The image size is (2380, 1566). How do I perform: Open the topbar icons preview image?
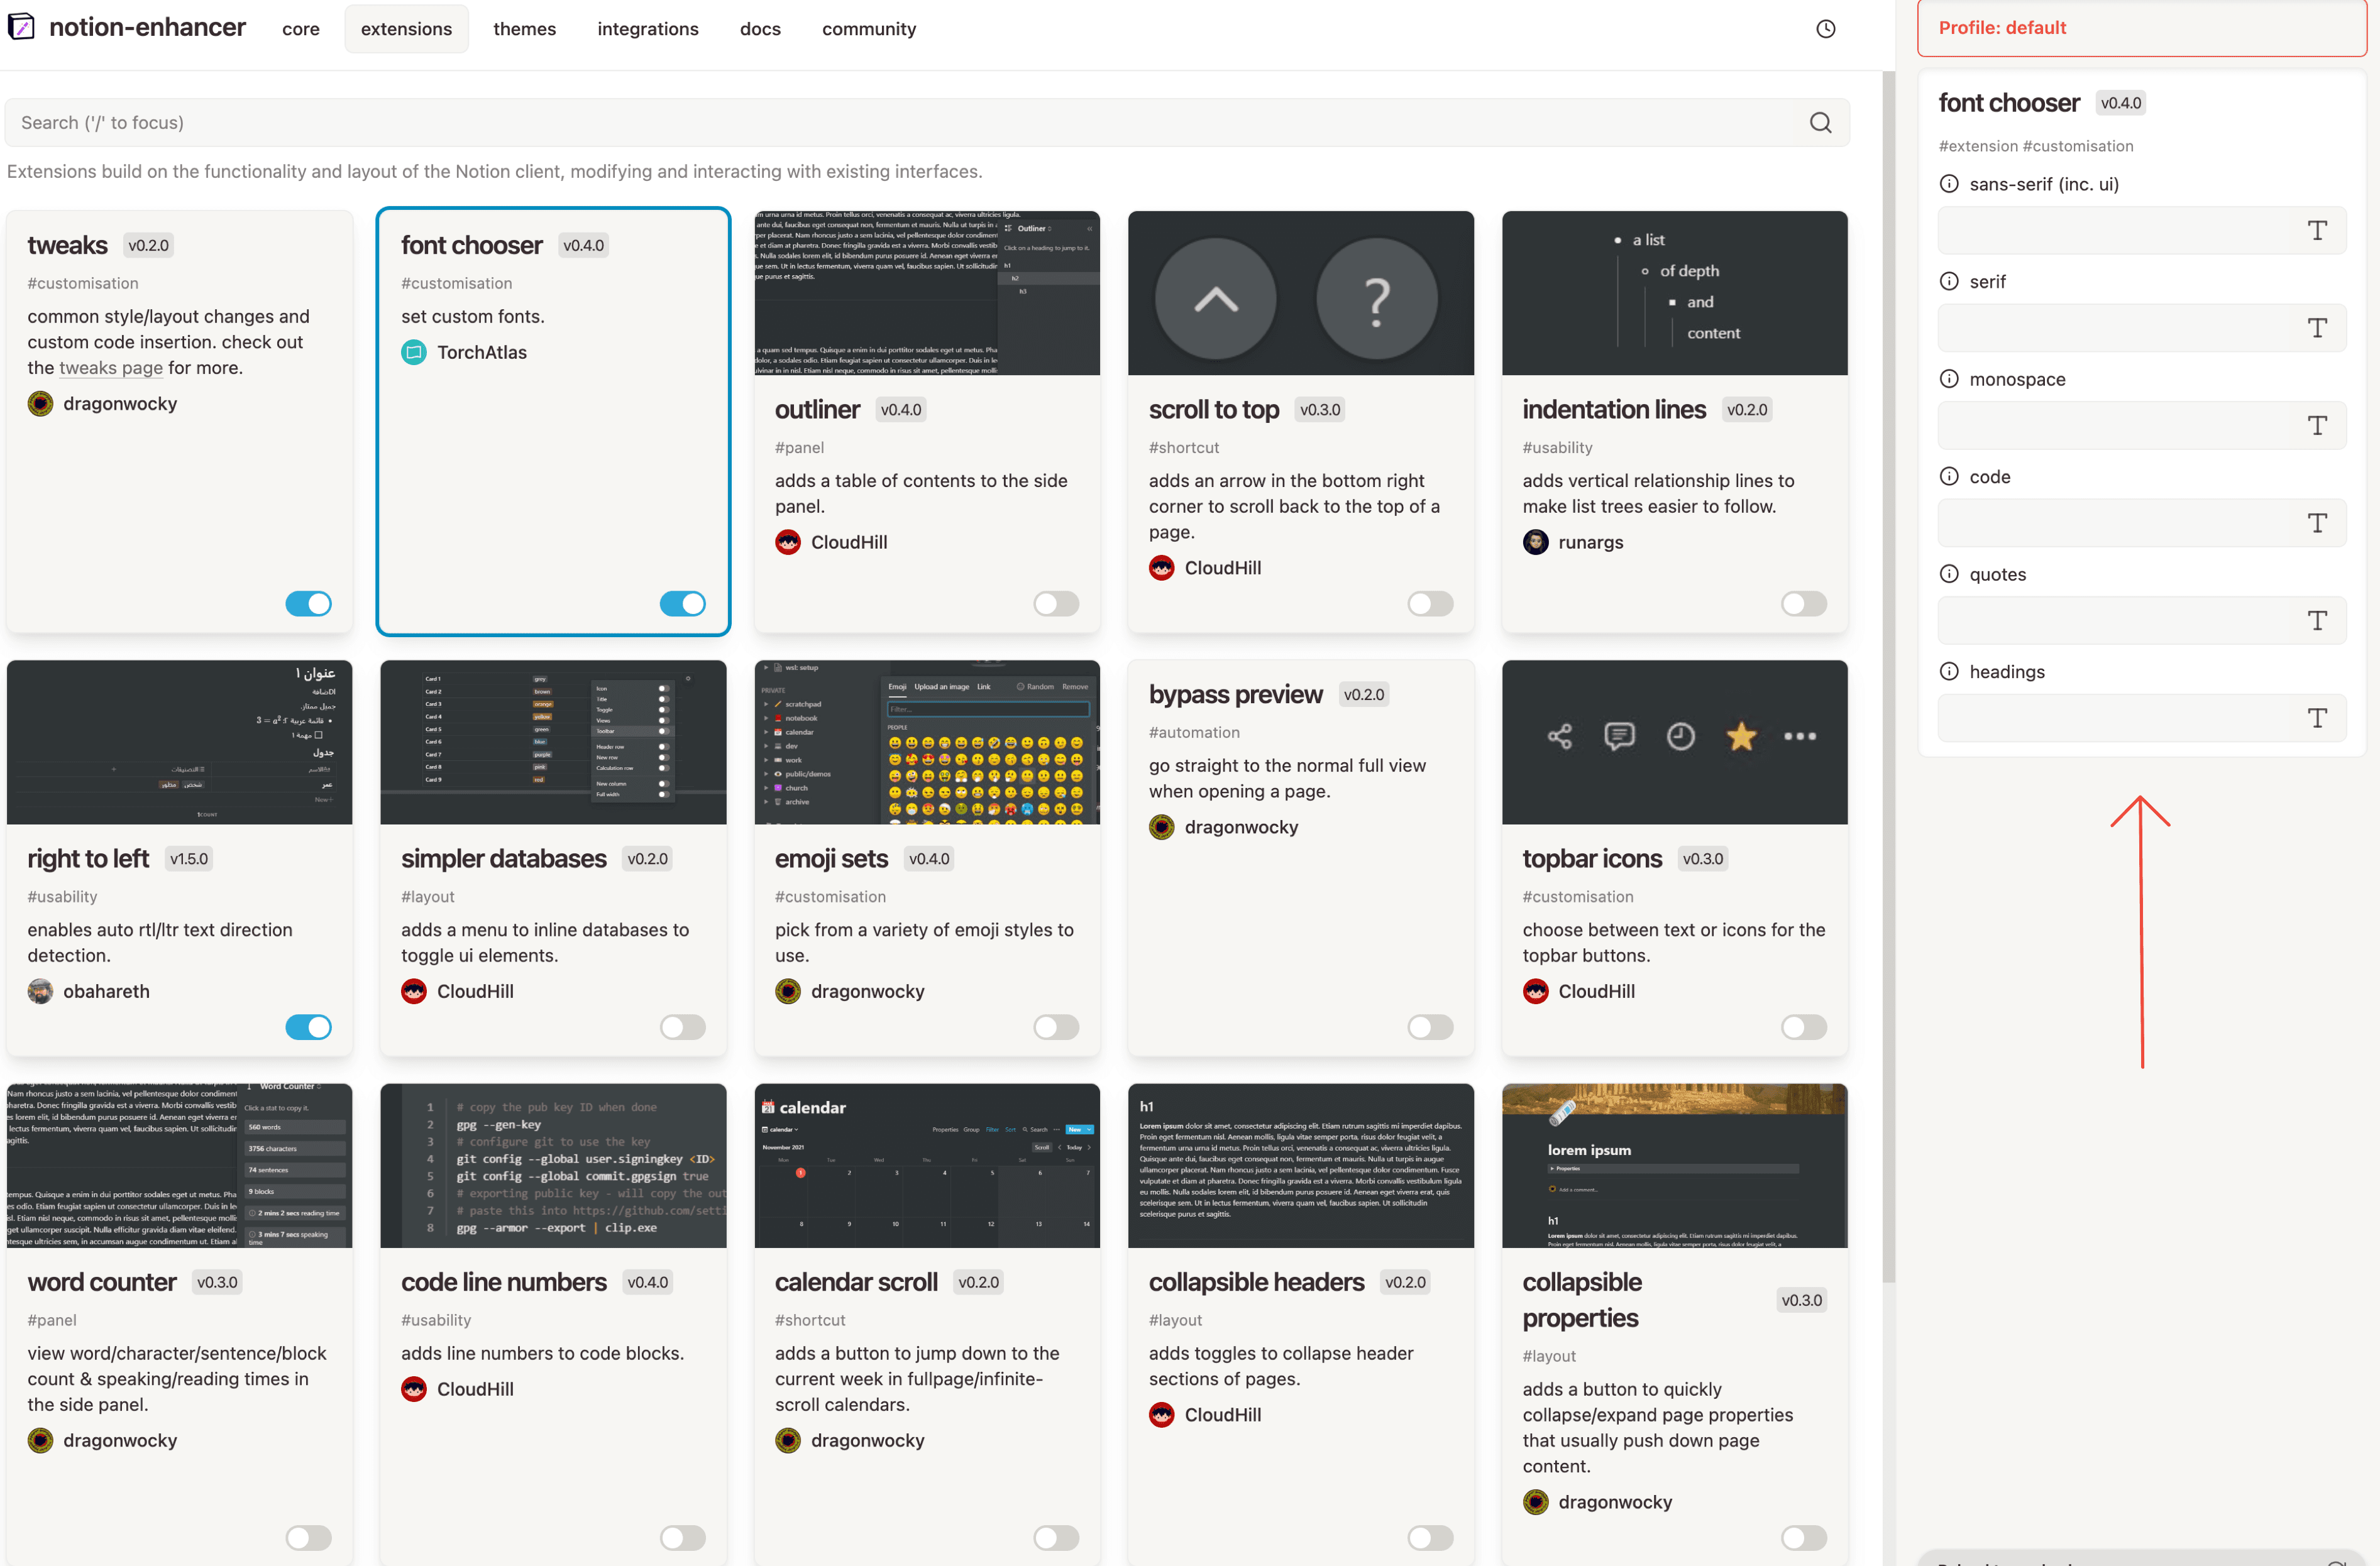(x=1674, y=742)
